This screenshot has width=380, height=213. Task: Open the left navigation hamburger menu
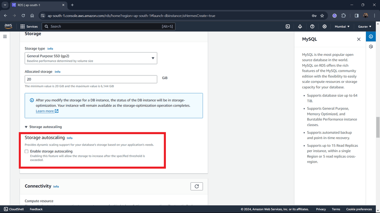(x=5, y=37)
